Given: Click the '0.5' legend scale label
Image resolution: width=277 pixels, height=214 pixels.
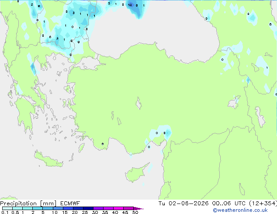Looking at the screenshot, I should pos(15,212).
